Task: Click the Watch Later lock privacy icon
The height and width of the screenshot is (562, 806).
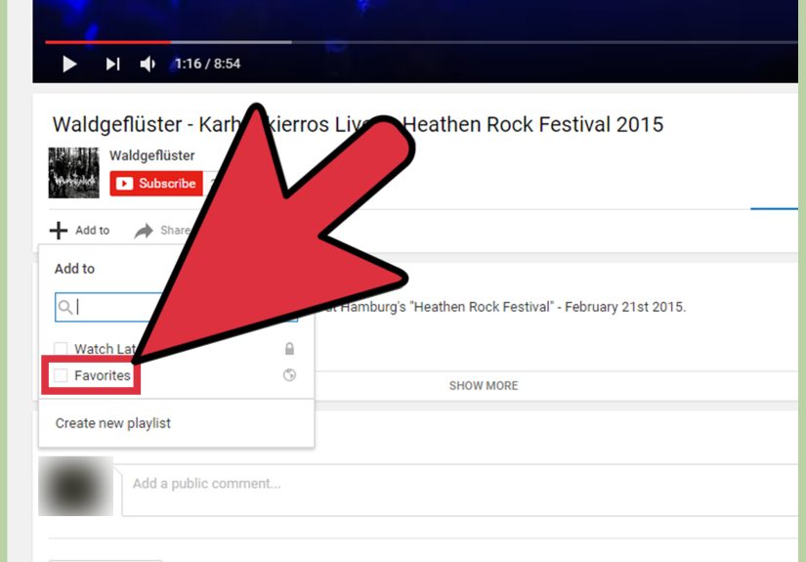Action: pyautogui.click(x=289, y=349)
